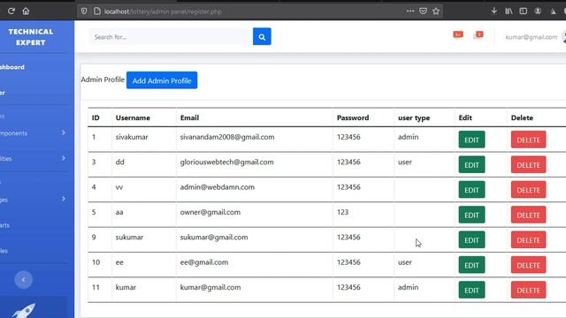Delete the kumar row
566x318 pixels.
tap(528, 291)
